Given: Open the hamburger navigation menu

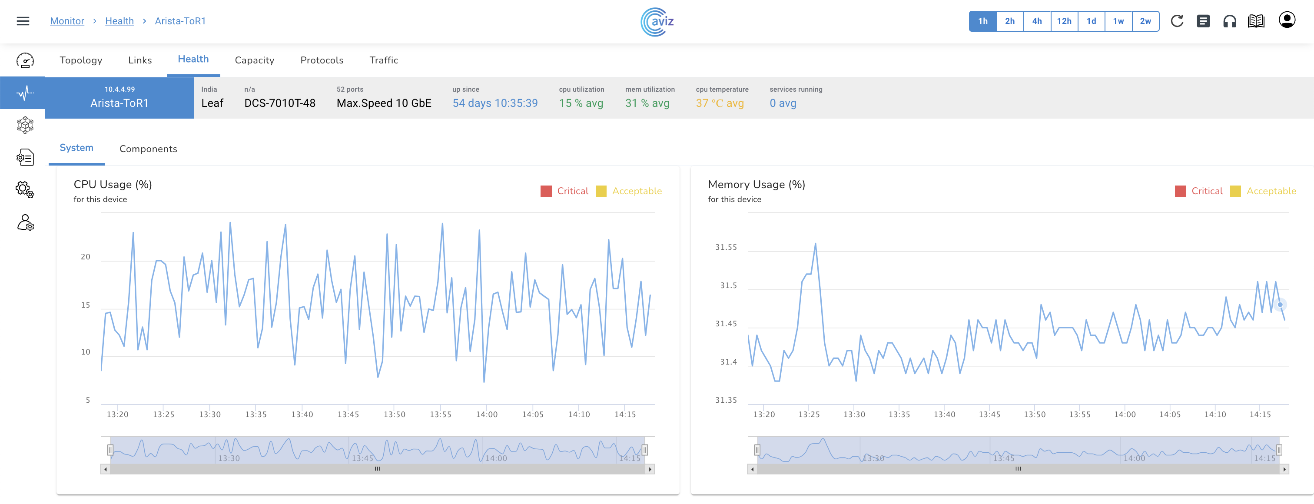Looking at the screenshot, I should (23, 21).
